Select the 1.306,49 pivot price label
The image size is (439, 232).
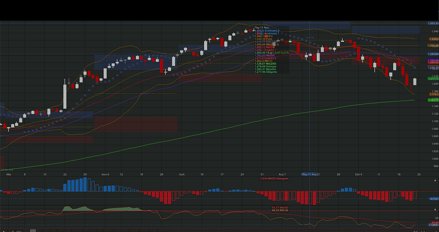coord(433,45)
